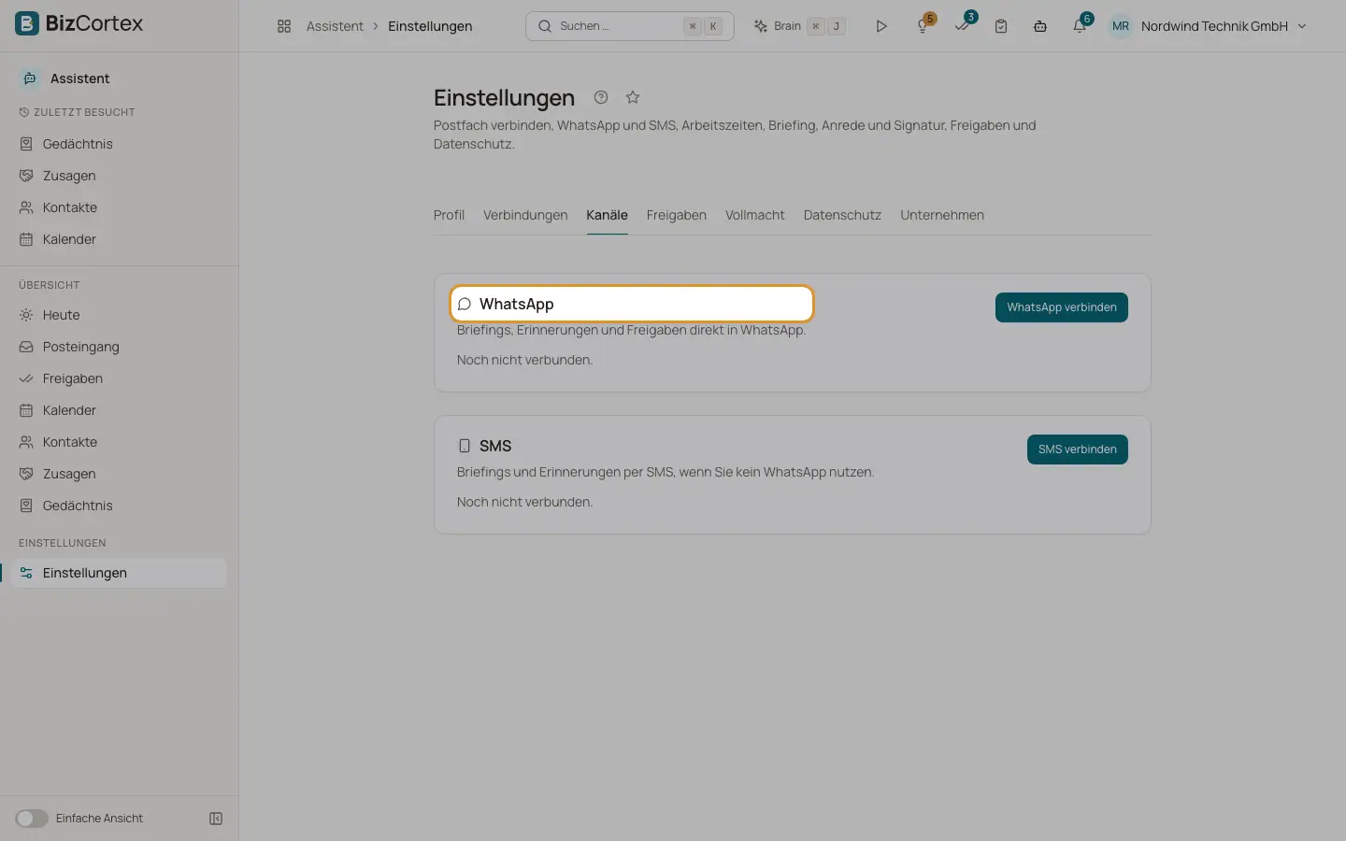The height and width of the screenshot is (841, 1346).
Task: Select Einstellungen in the sidebar
Action: [x=120, y=573]
